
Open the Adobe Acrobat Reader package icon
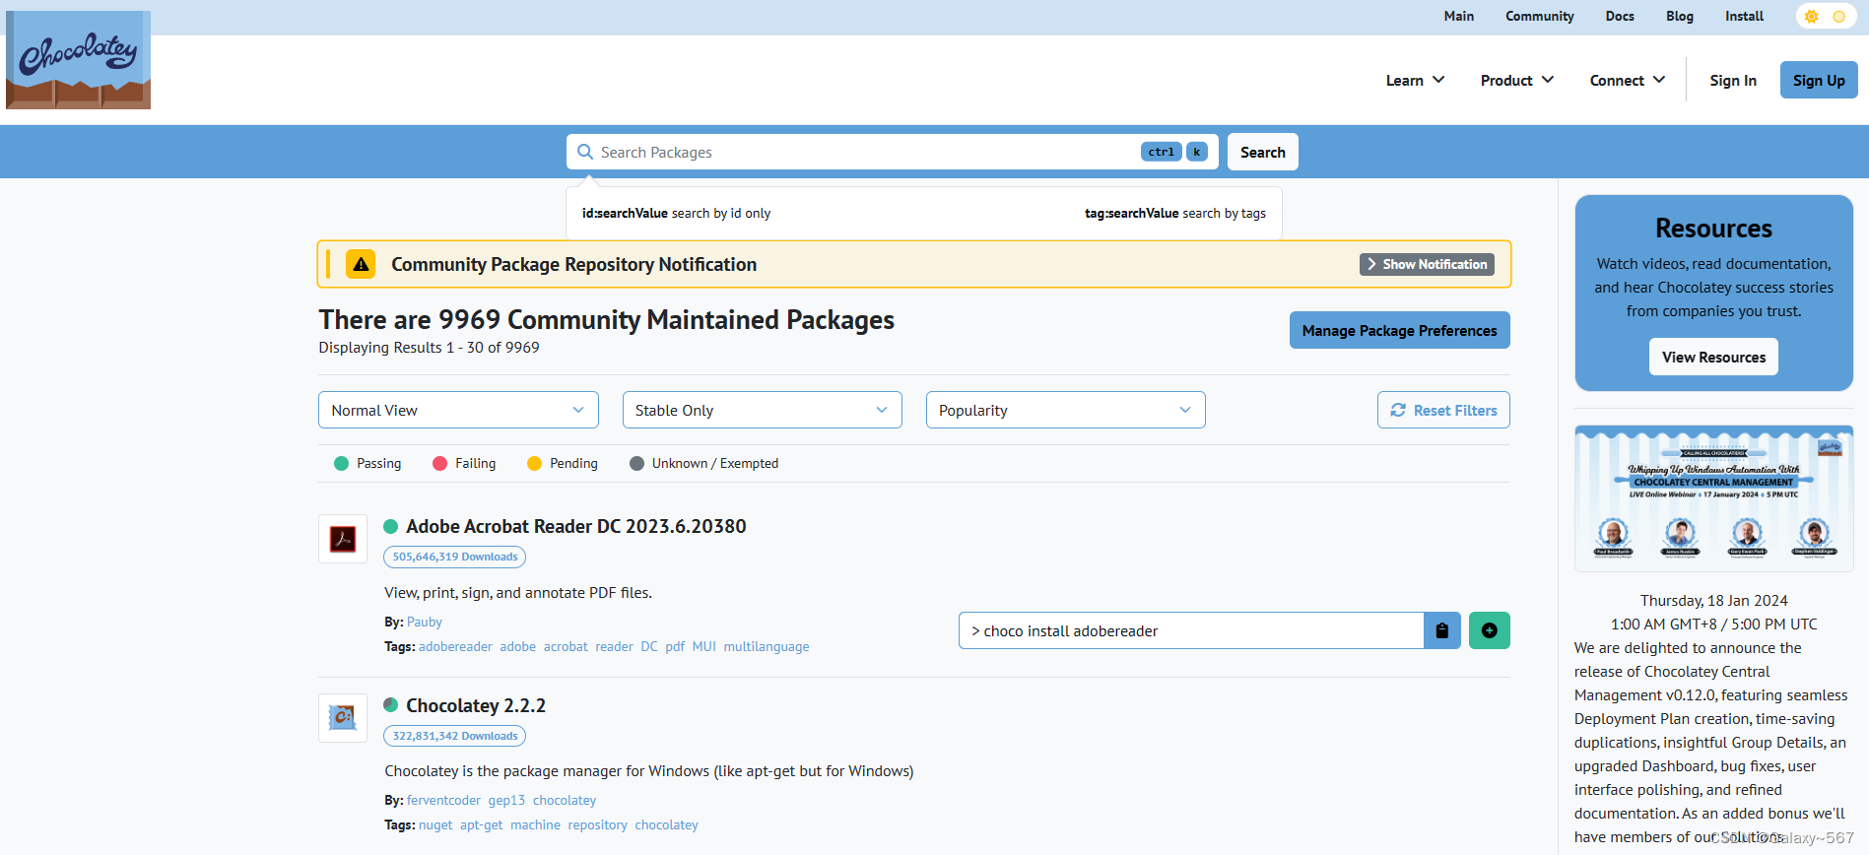pyautogui.click(x=343, y=539)
